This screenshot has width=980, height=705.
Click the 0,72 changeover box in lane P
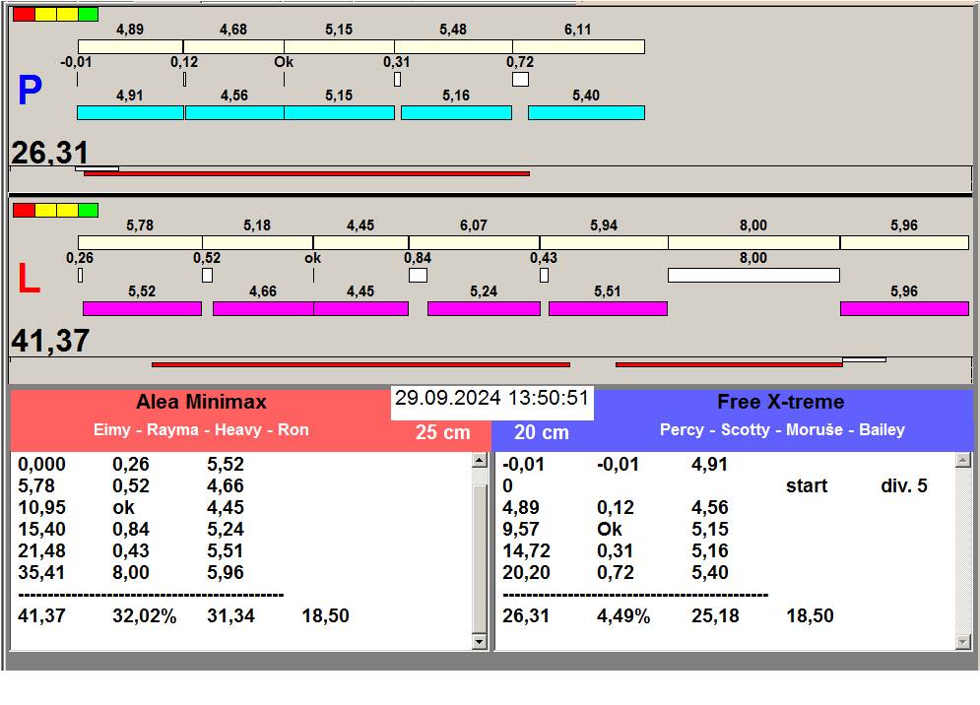point(521,80)
